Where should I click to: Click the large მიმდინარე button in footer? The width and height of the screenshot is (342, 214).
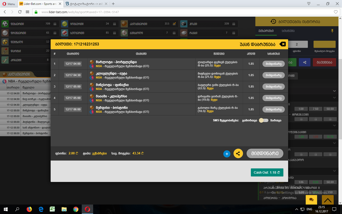point(265,153)
